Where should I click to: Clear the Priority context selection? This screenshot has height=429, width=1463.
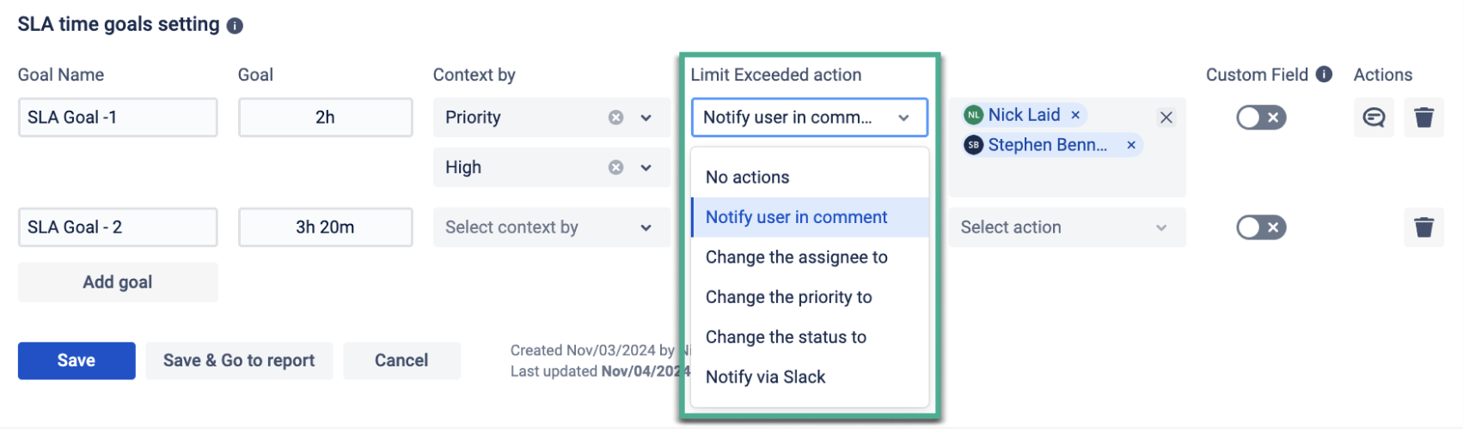click(615, 118)
